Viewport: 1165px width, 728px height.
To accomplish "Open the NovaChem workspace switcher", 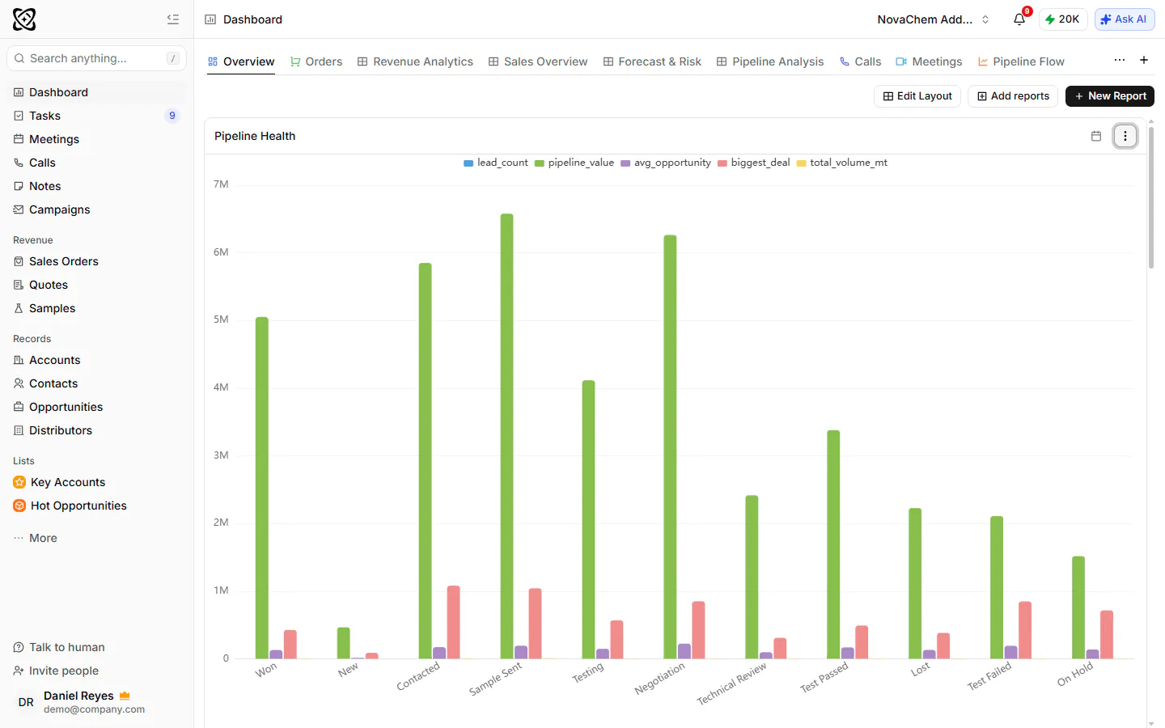I will (934, 19).
